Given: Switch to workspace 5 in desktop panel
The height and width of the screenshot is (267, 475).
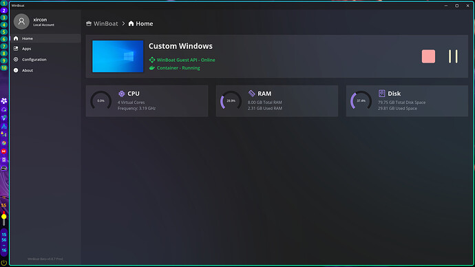Looking at the screenshot, I should click(4, 32).
